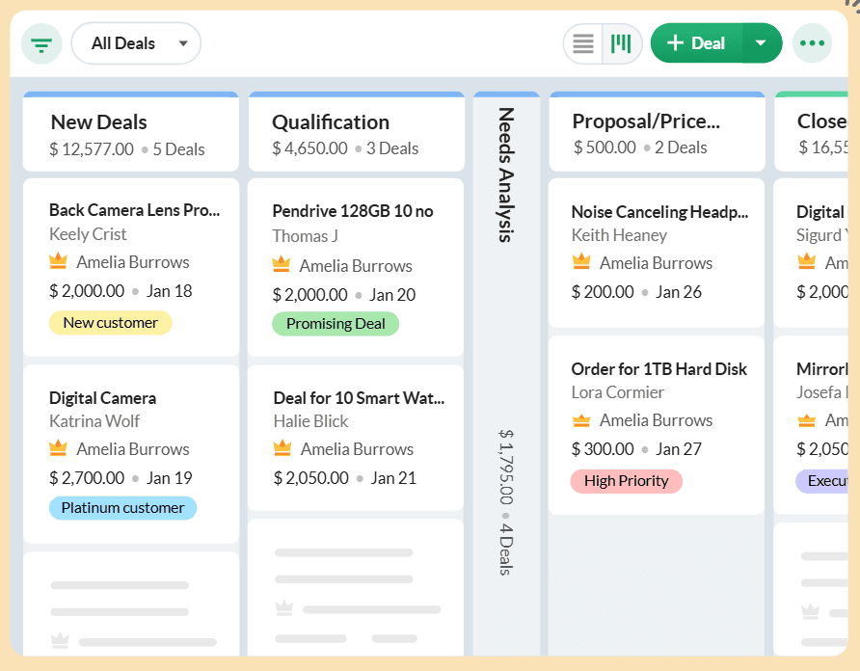The image size is (860, 671).
Task: Click the green add Deal button
Action: 697,43
